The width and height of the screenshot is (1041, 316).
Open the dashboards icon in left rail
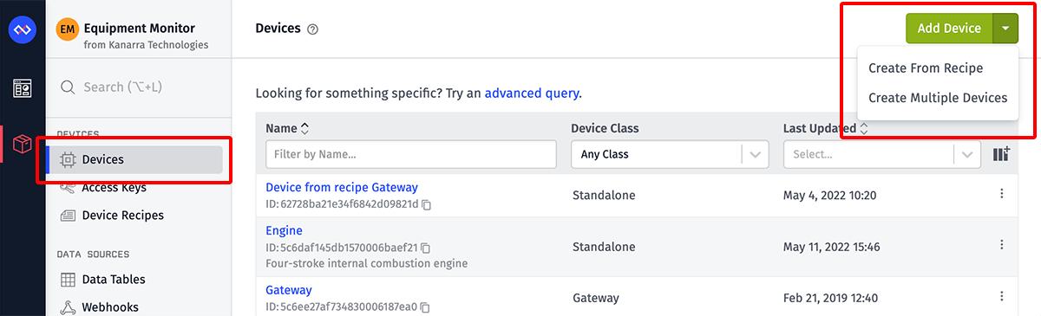22,88
